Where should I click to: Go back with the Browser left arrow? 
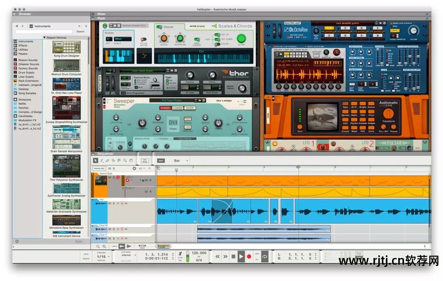click(x=17, y=26)
